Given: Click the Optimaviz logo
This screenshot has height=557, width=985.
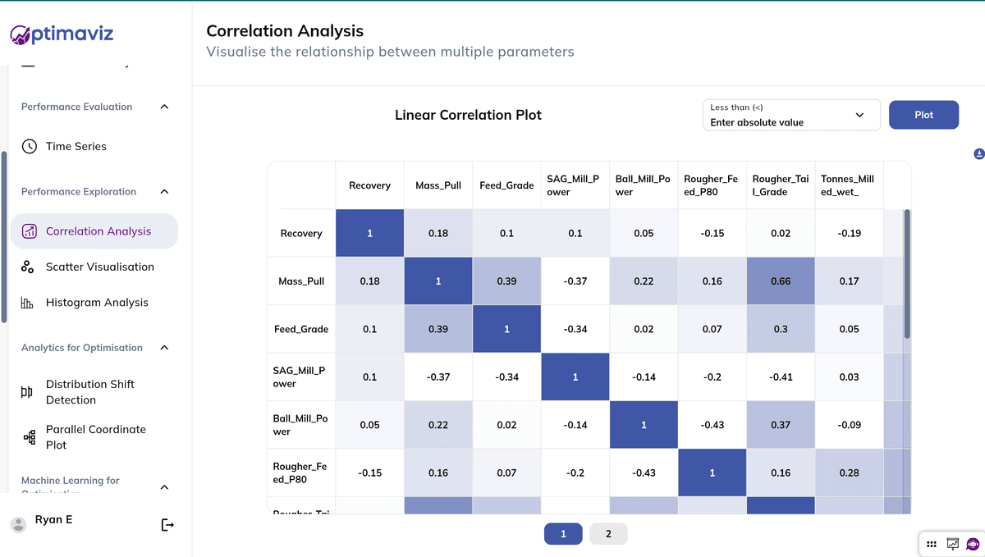Looking at the screenshot, I should pyautogui.click(x=62, y=34).
